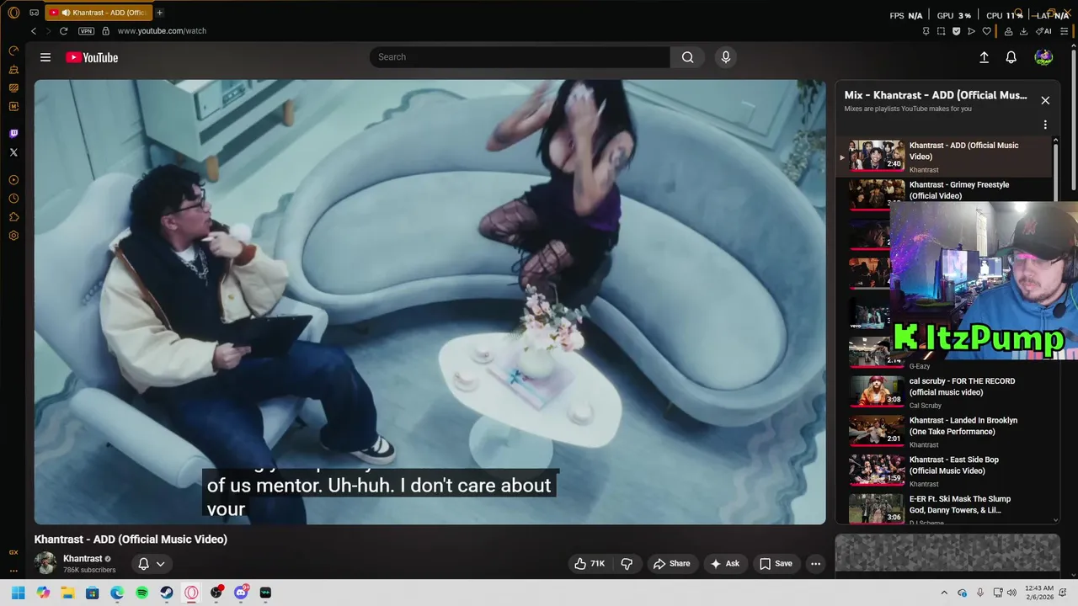This screenshot has height=606, width=1078.
Task: Click the address bar URL
Action: pyautogui.click(x=162, y=31)
